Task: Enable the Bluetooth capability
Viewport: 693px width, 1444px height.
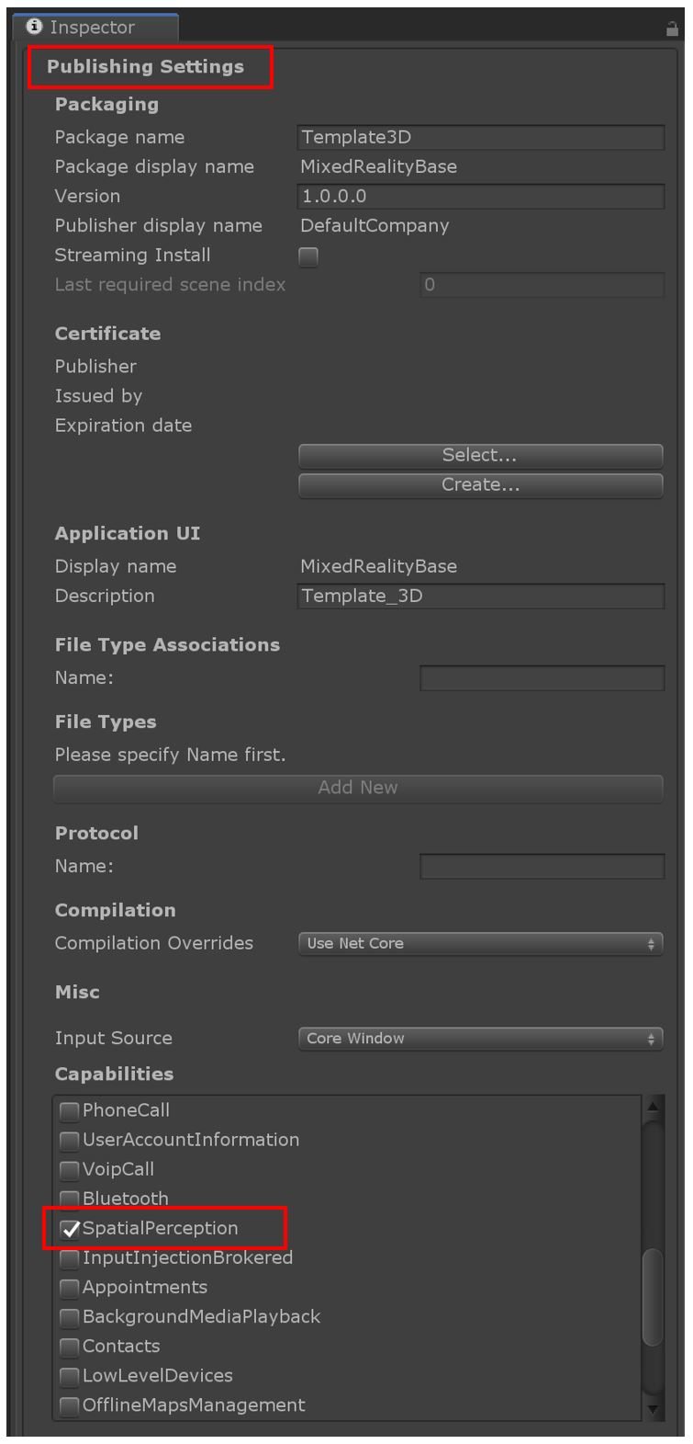Action: click(x=70, y=1200)
